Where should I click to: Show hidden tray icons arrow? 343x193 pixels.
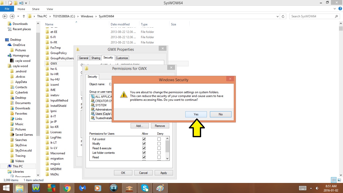[311, 188]
